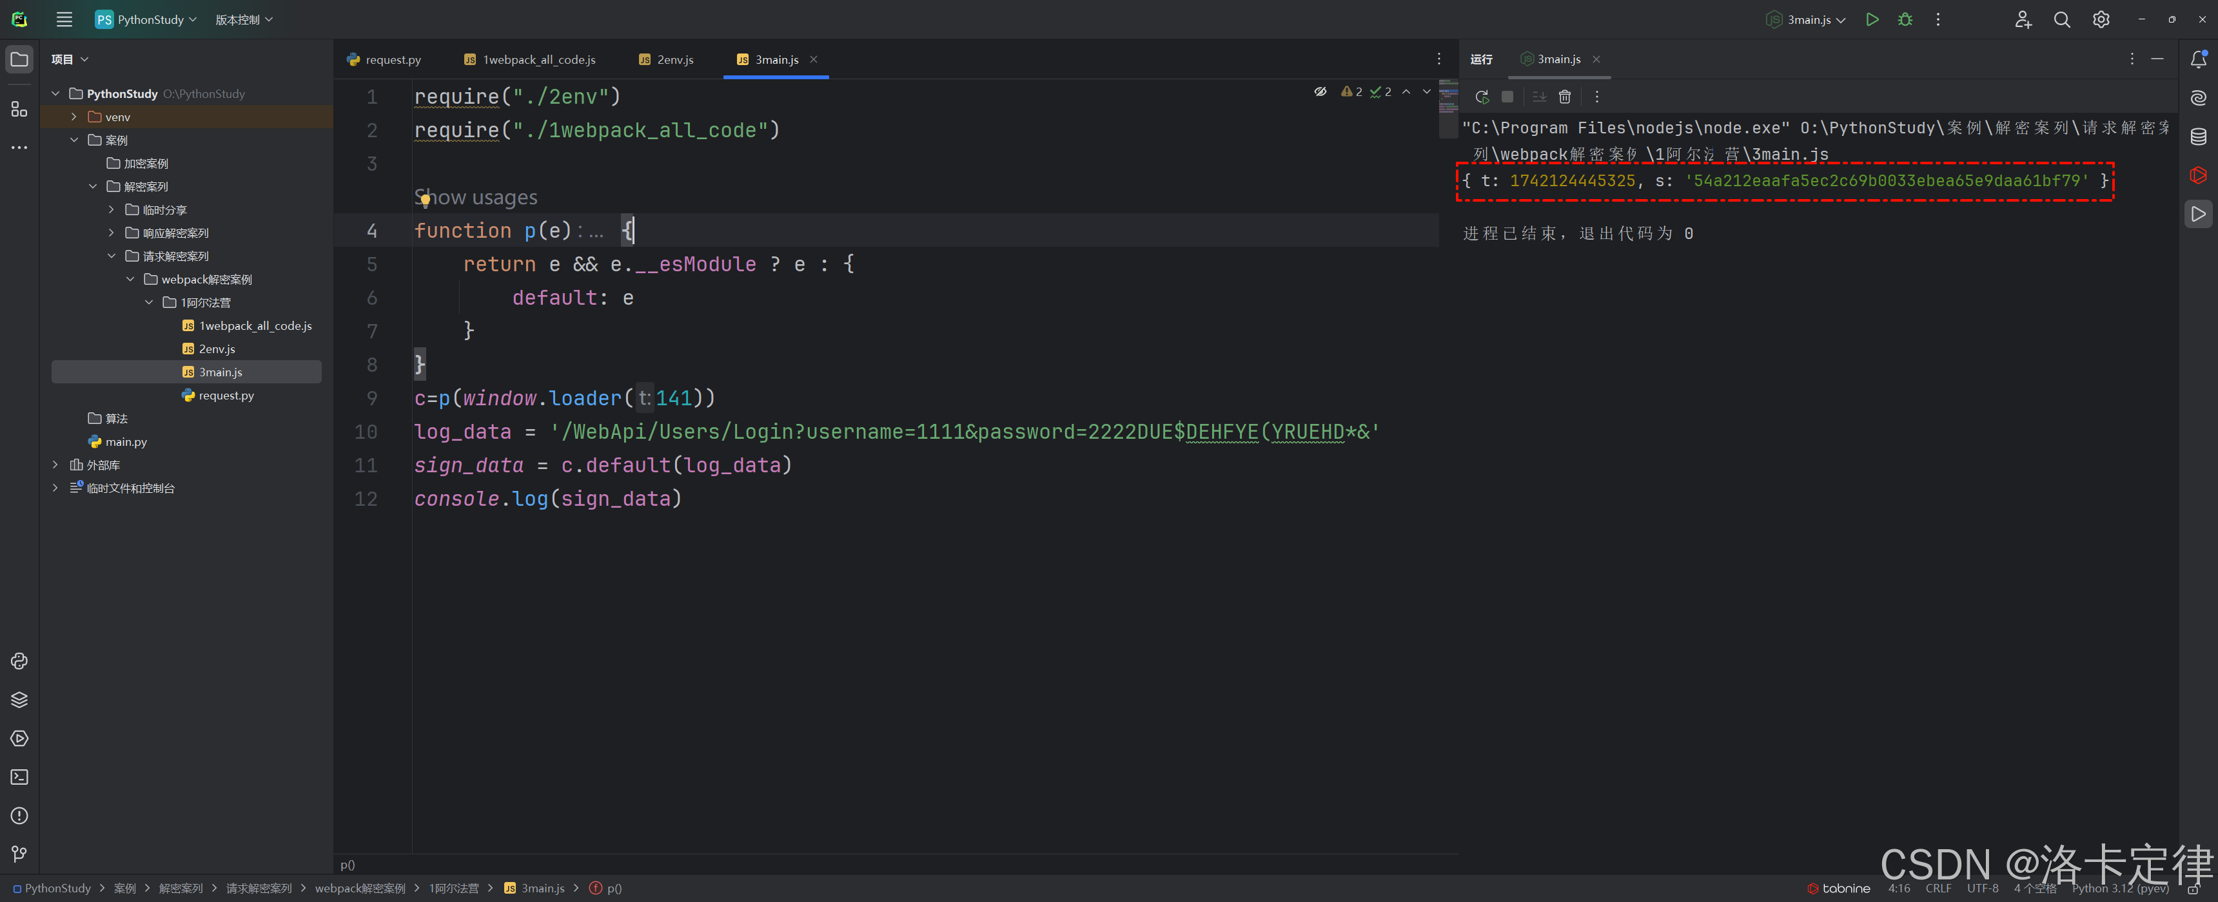Open the 3main.js run configuration dropdown
Screen dimensions: 2218x902
(1808, 19)
